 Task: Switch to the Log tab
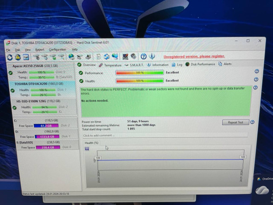coord(177,65)
